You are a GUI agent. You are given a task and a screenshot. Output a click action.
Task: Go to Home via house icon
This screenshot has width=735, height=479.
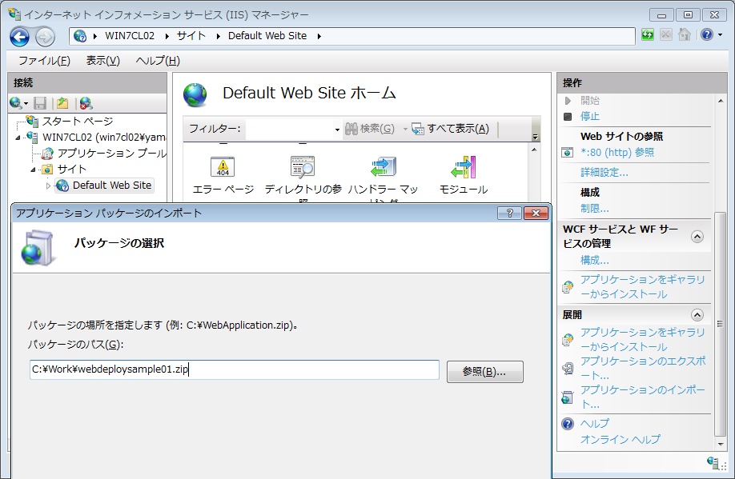pyautogui.click(x=685, y=34)
